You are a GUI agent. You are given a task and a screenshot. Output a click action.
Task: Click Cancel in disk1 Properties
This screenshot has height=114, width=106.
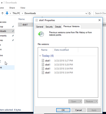pyautogui.click(x=79, y=110)
